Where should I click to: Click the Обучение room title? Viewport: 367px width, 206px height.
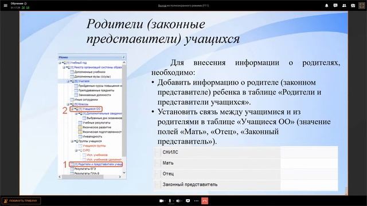coord(17,3)
